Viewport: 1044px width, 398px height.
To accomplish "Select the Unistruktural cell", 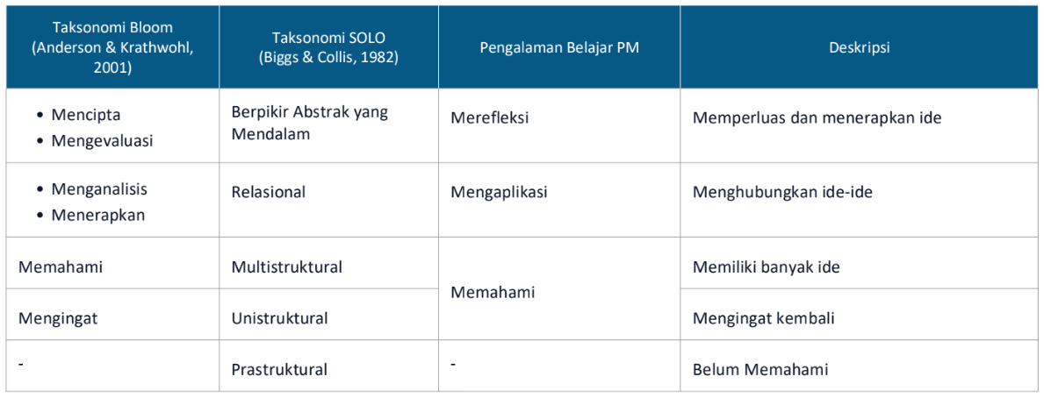I will [x=280, y=318].
